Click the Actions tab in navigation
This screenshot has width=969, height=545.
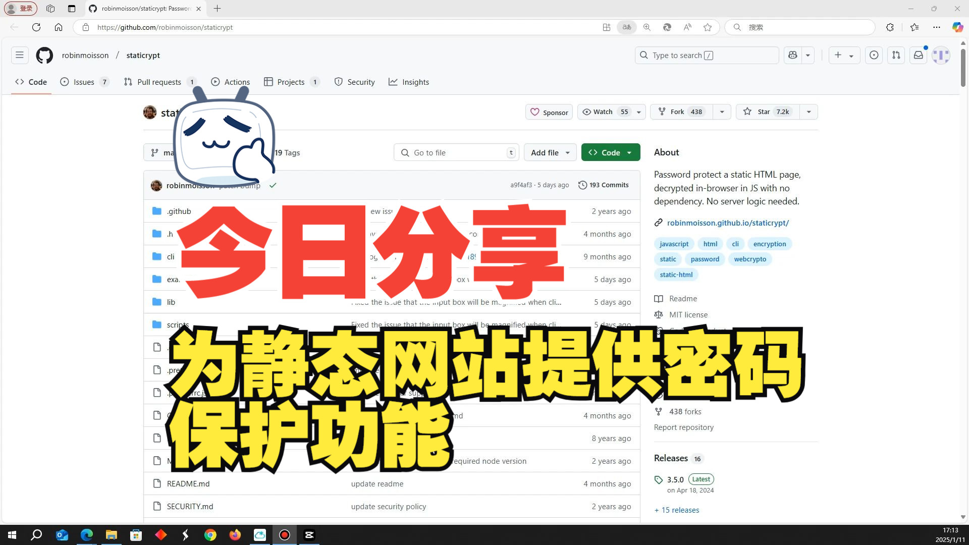click(236, 82)
